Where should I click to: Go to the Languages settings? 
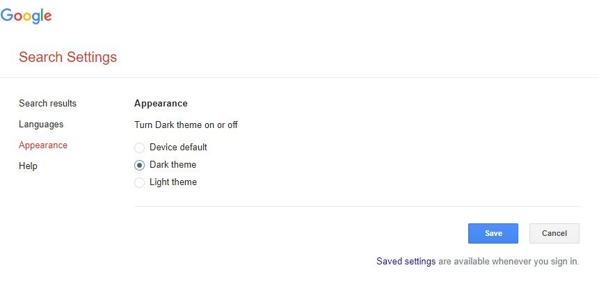pyautogui.click(x=41, y=125)
